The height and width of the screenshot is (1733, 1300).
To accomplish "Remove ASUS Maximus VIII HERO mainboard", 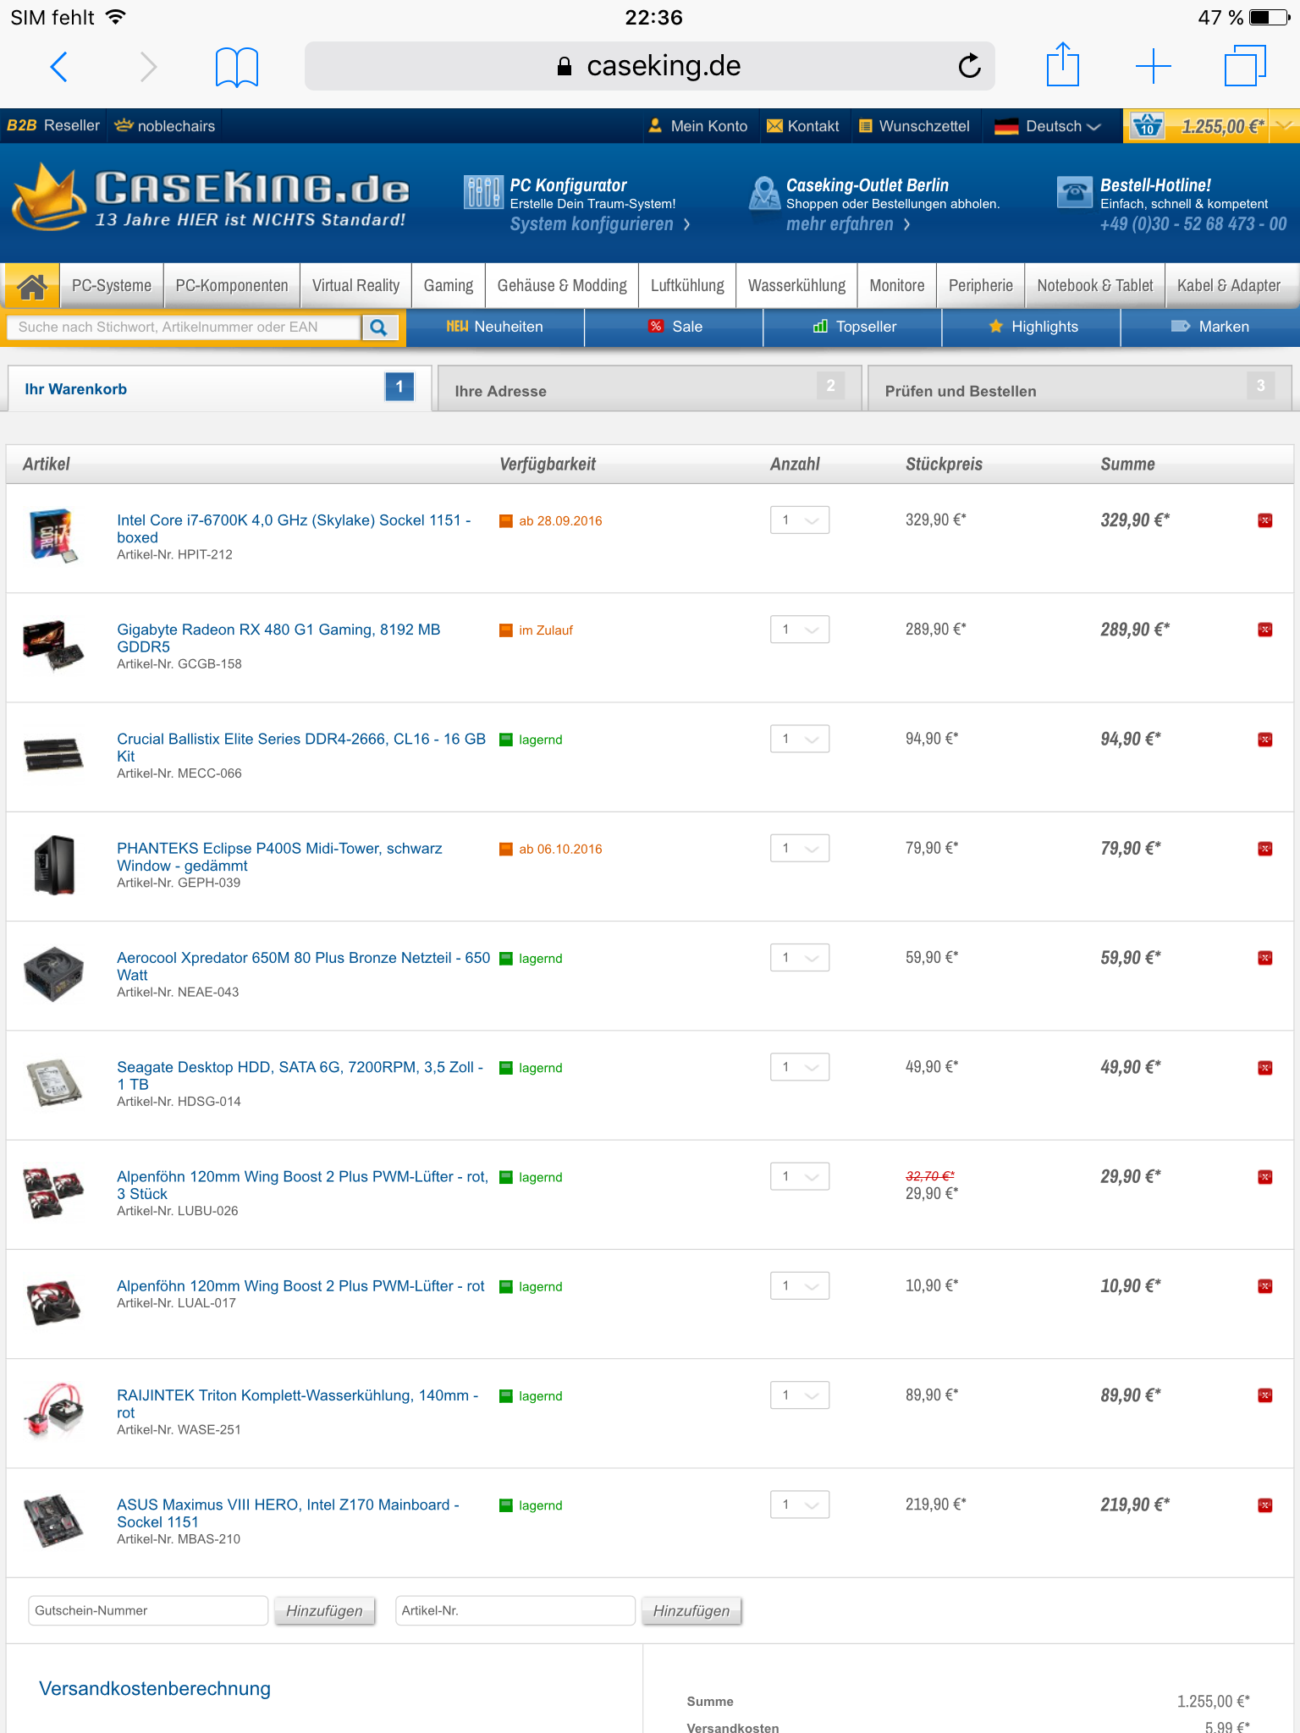I will [1265, 1505].
